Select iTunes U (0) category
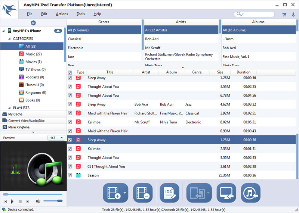This screenshot has width=299, height=213. click(34, 85)
